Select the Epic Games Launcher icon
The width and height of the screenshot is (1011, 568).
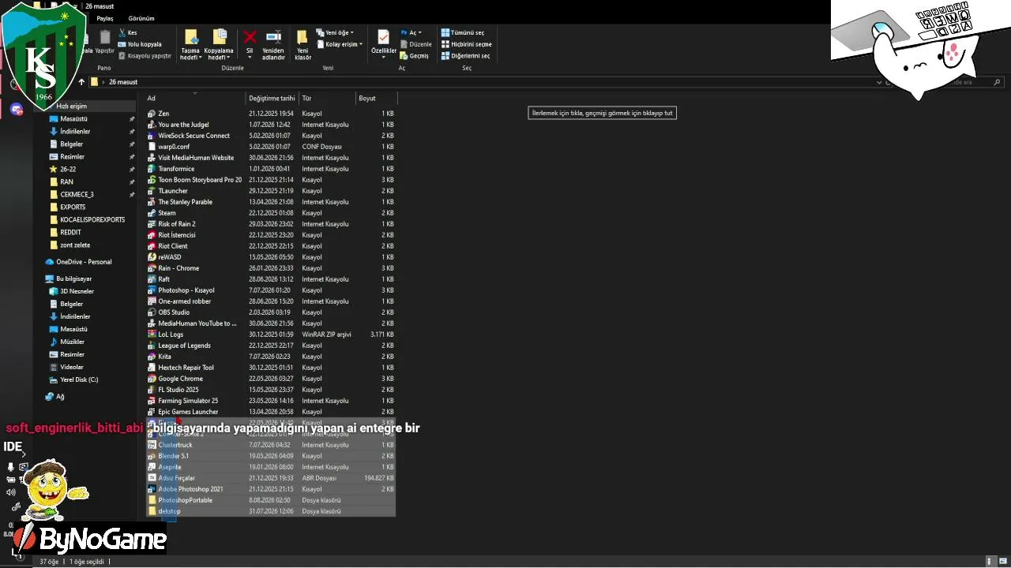pos(152,412)
